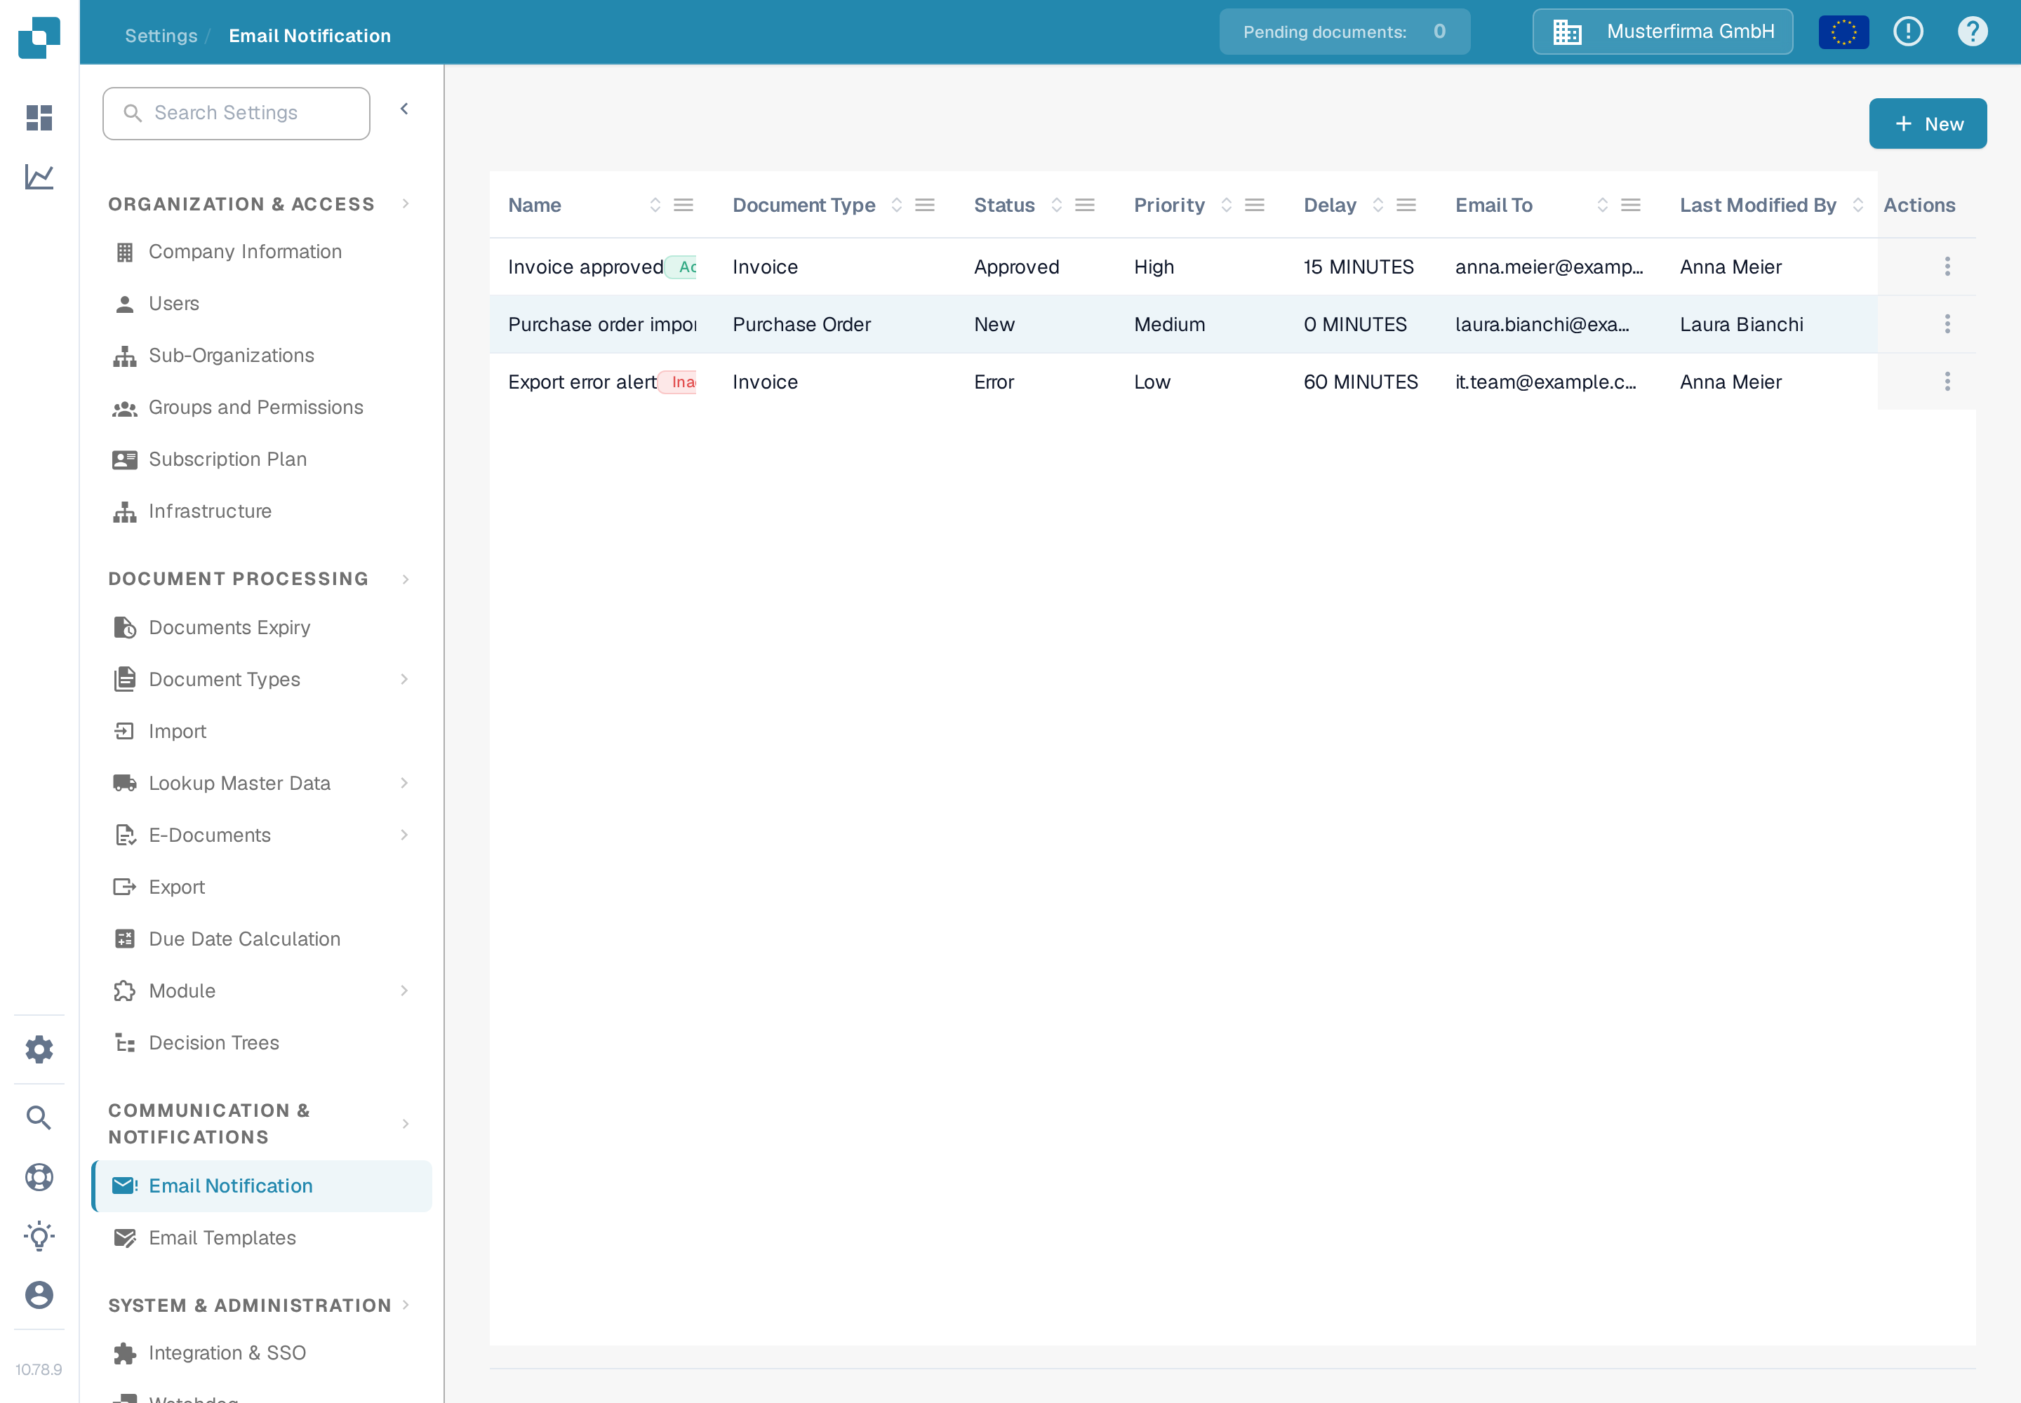This screenshot has width=2021, height=1403.
Task: Collapse Communication & Notifications section
Action: pos(406,1125)
